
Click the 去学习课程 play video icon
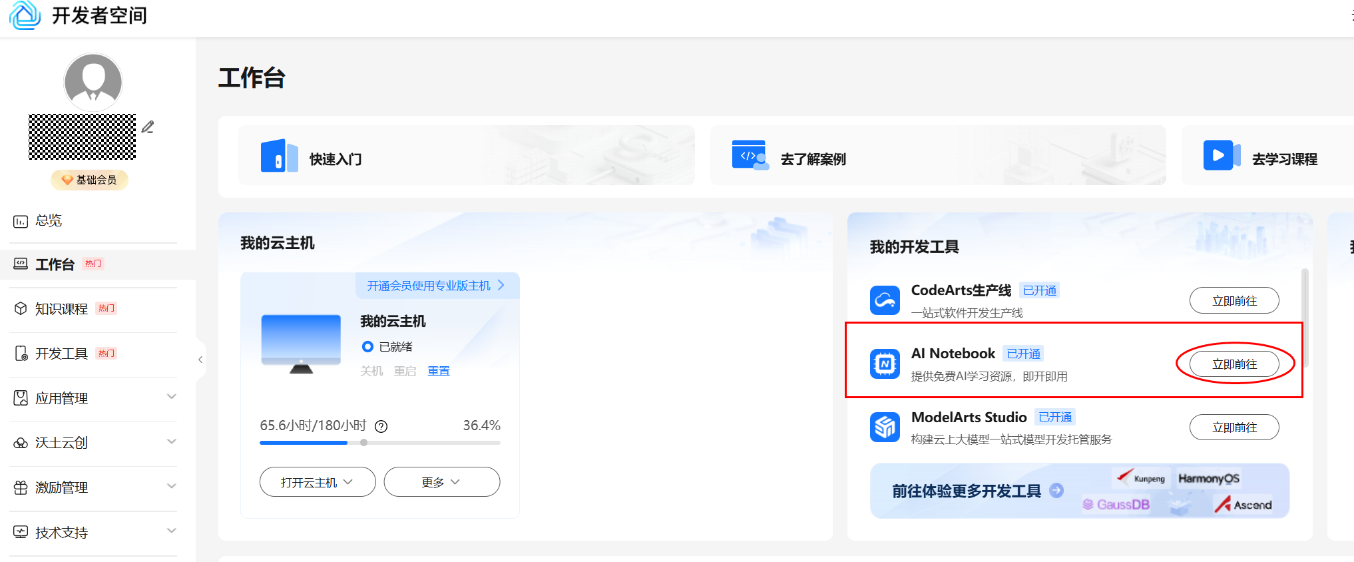pyautogui.click(x=1222, y=155)
